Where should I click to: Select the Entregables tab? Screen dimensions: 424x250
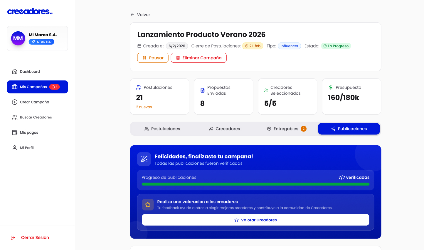(x=286, y=129)
